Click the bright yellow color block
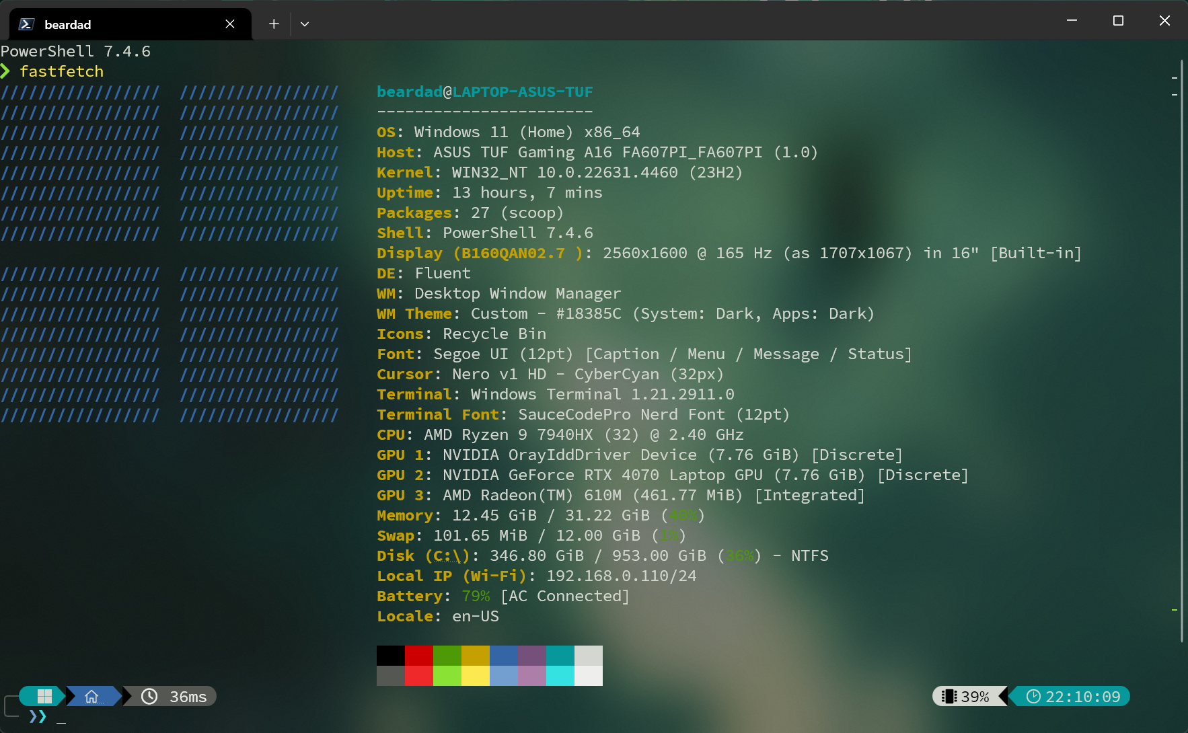Screen dimensions: 1188x733 pyautogui.click(x=476, y=676)
